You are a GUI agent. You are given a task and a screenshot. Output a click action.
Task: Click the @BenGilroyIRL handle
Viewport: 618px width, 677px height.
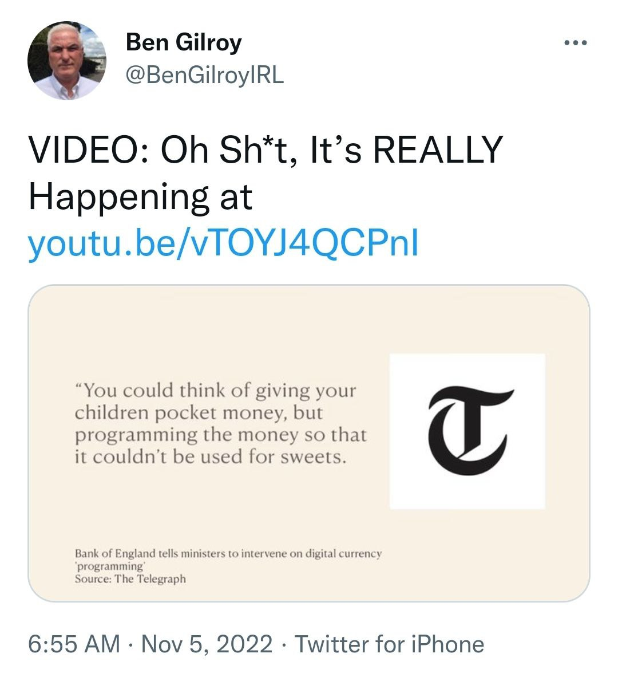[204, 75]
